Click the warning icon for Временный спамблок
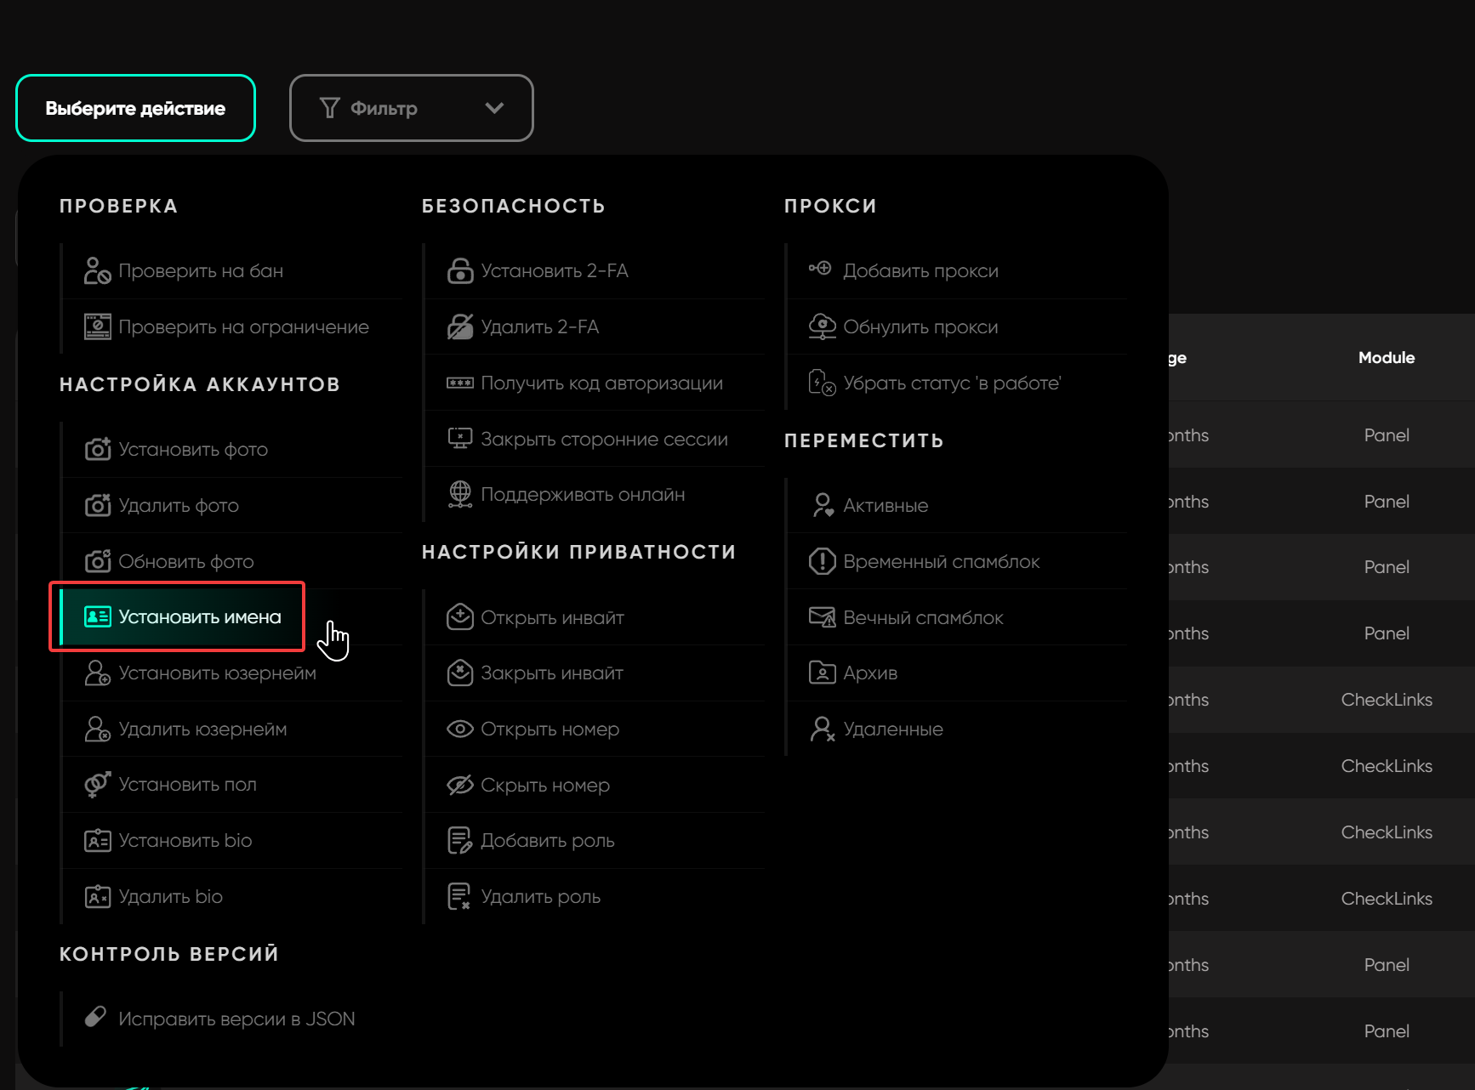The height and width of the screenshot is (1090, 1475). (822, 562)
